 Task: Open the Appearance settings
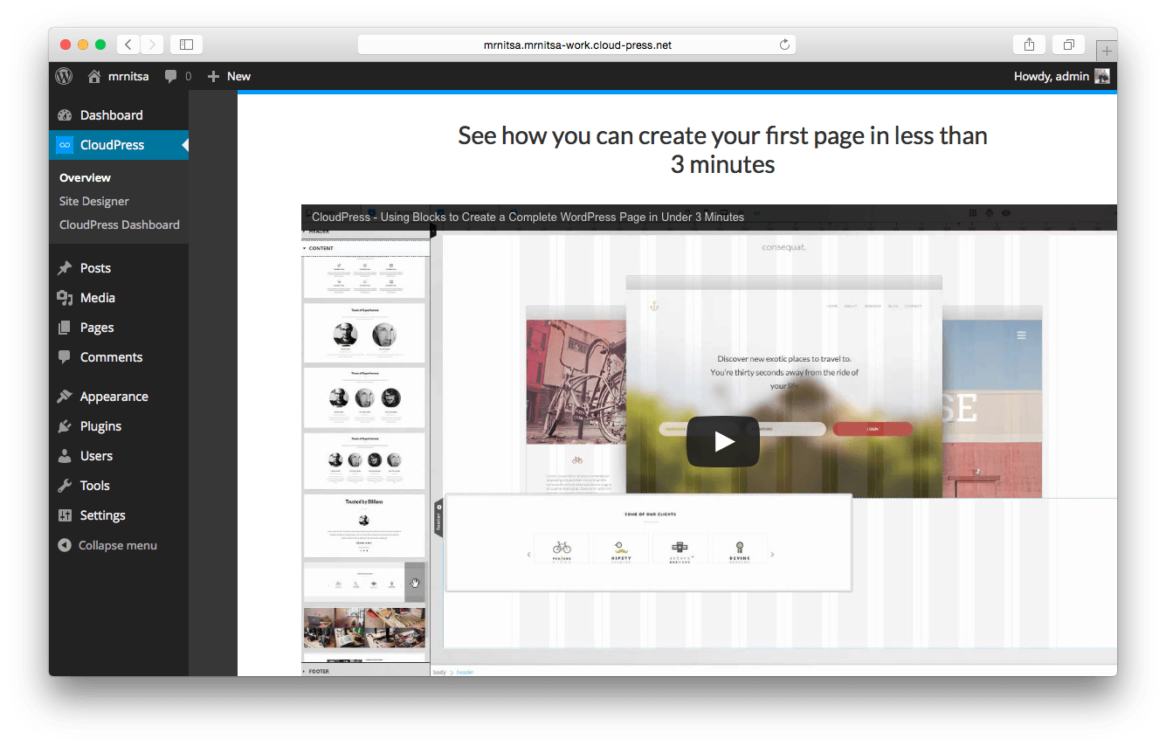tap(114, 397)
